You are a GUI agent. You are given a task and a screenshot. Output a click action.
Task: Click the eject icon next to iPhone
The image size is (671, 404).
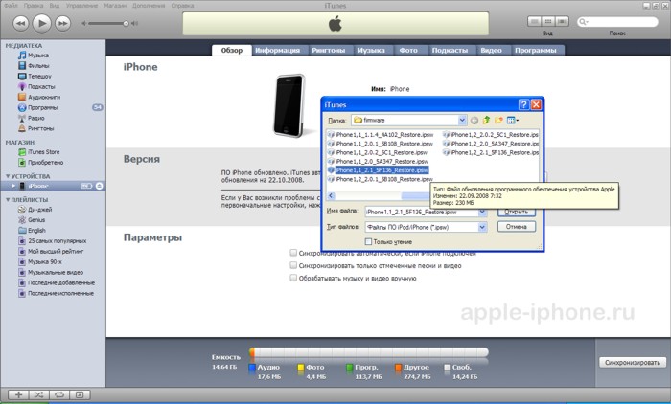[99, 186]
